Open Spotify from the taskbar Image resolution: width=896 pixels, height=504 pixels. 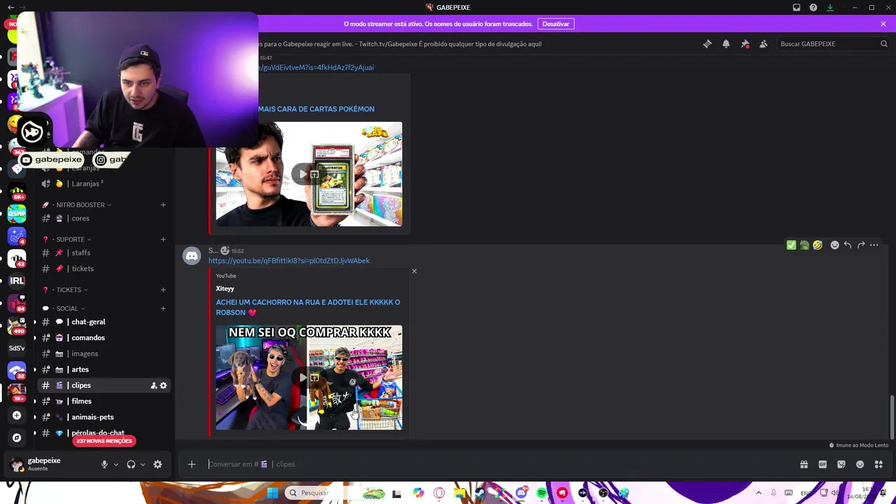(x=542, y=493)
